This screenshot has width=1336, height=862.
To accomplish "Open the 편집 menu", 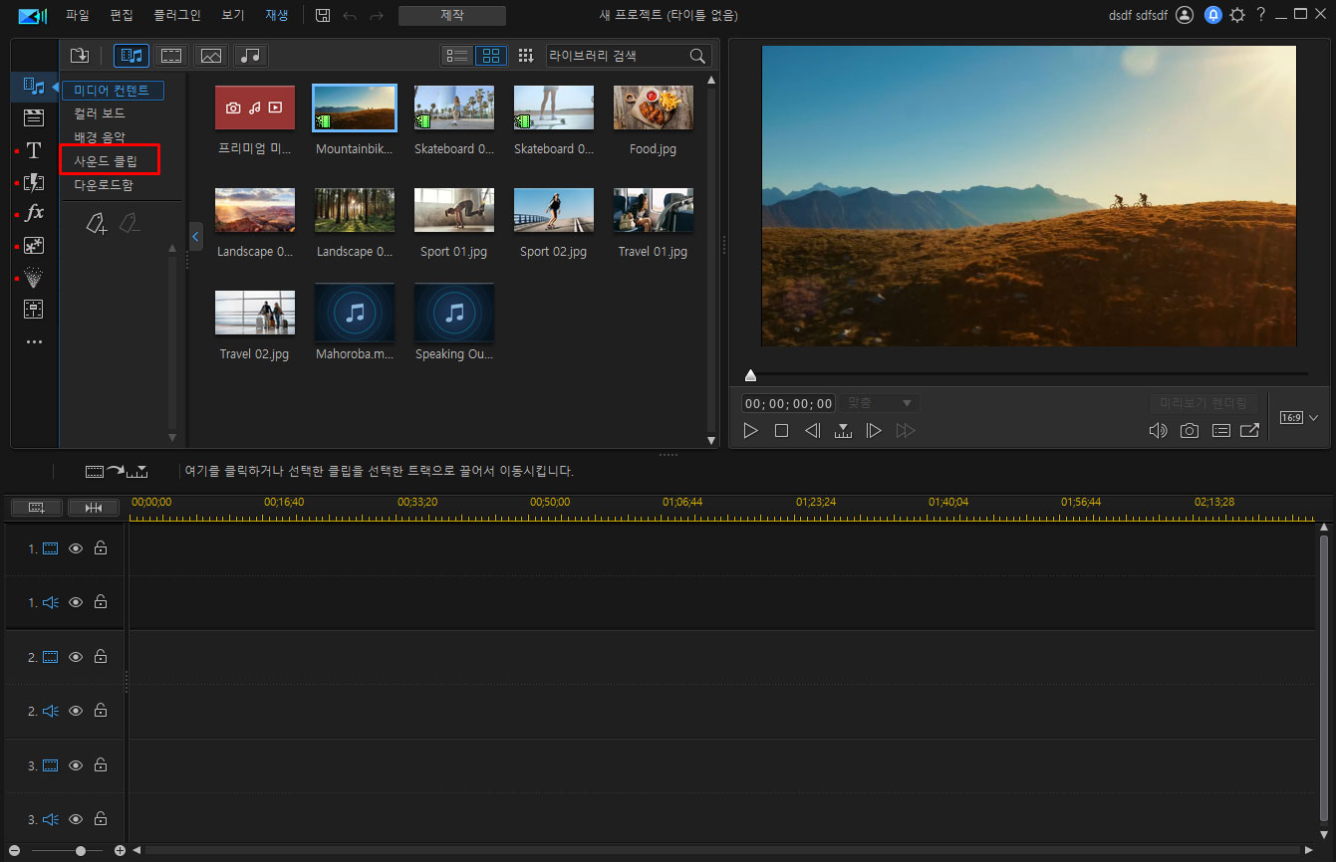I will [x=122, y=16].
